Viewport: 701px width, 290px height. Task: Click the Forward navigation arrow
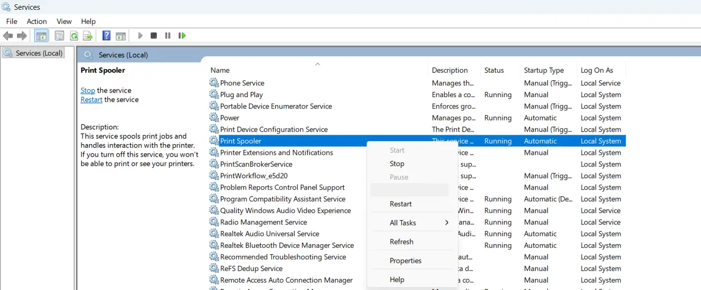(x=22, y=35)
